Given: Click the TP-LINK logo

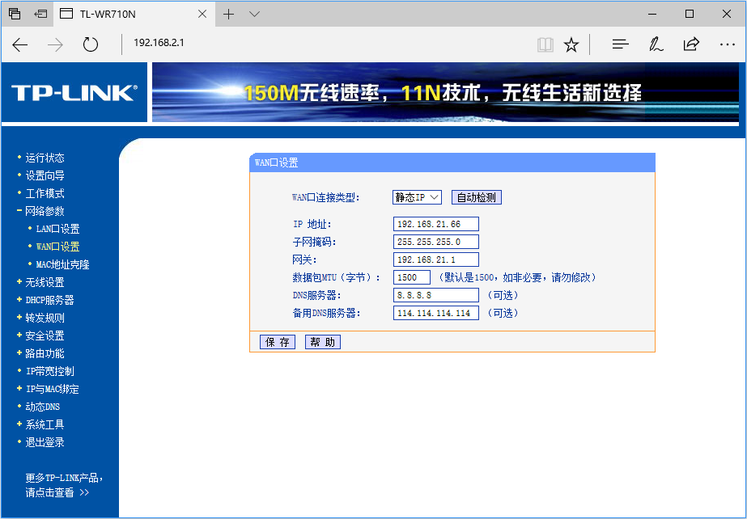Looking at the screenshot, I should pyautogui.click(x=74, y=93).
